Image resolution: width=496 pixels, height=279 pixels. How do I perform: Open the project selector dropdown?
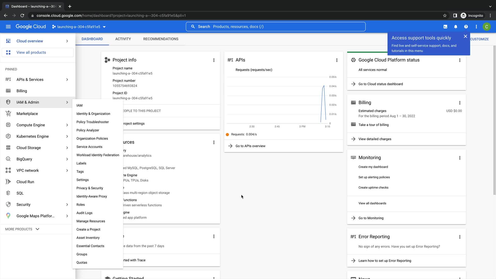pyautogui.click(x=79, y=27)
